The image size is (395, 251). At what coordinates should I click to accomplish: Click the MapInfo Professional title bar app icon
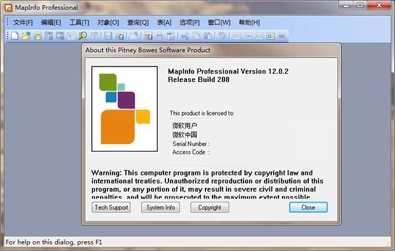(x=9, y=7)
